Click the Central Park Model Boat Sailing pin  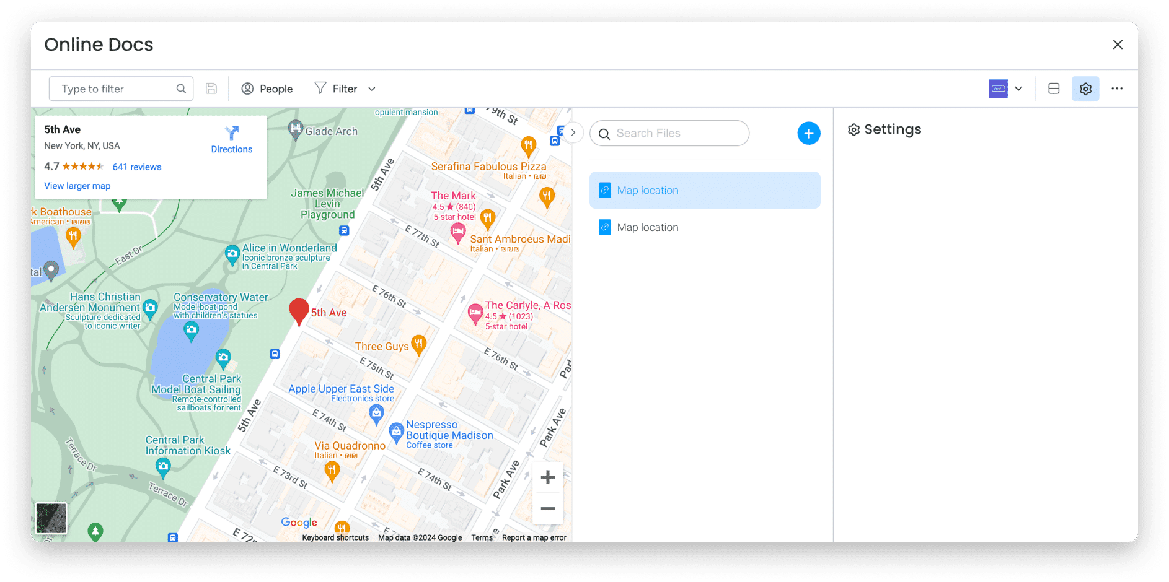pos(223,358)
